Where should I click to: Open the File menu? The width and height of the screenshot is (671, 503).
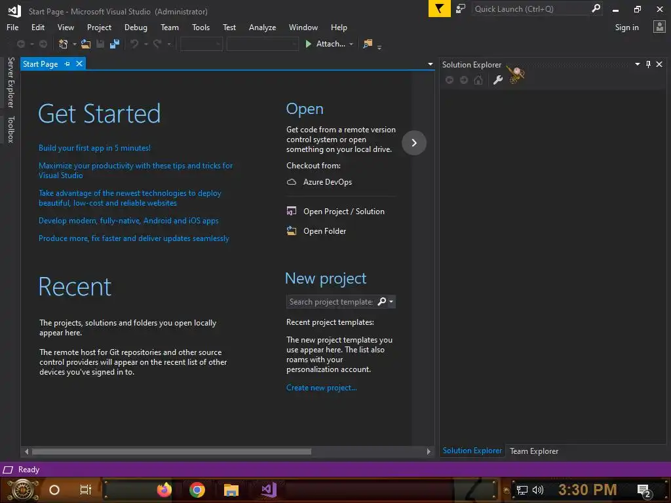(x=12, y=27)
